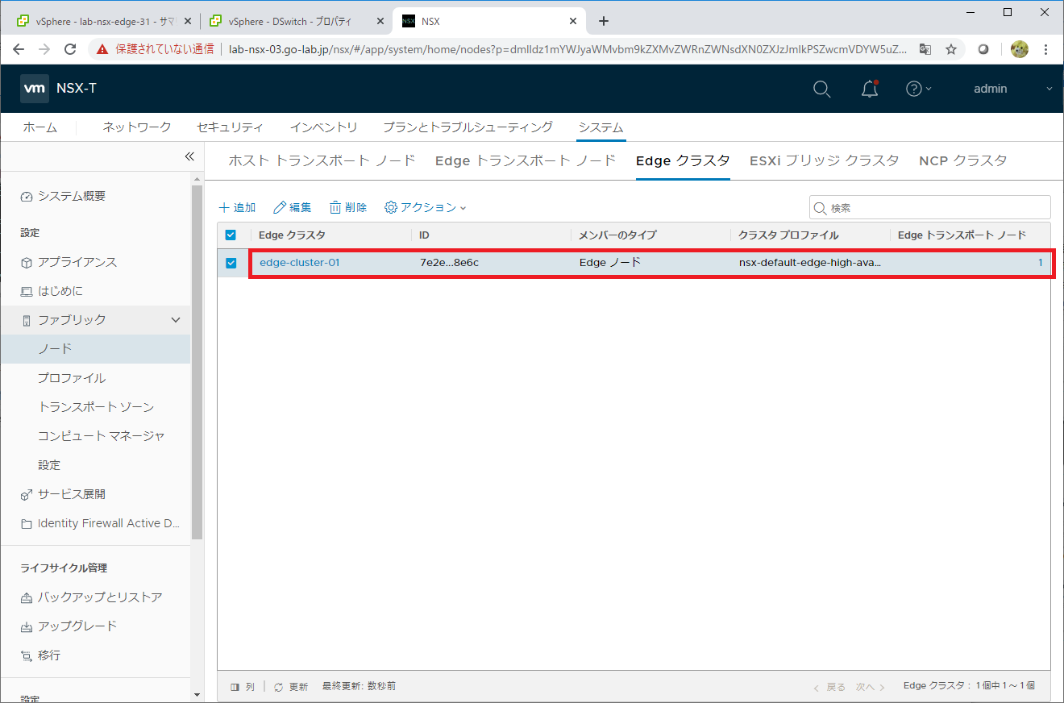Click the 戻る previous page button
The height and width of the screenshot is (703, 1064).
point(829,687)
